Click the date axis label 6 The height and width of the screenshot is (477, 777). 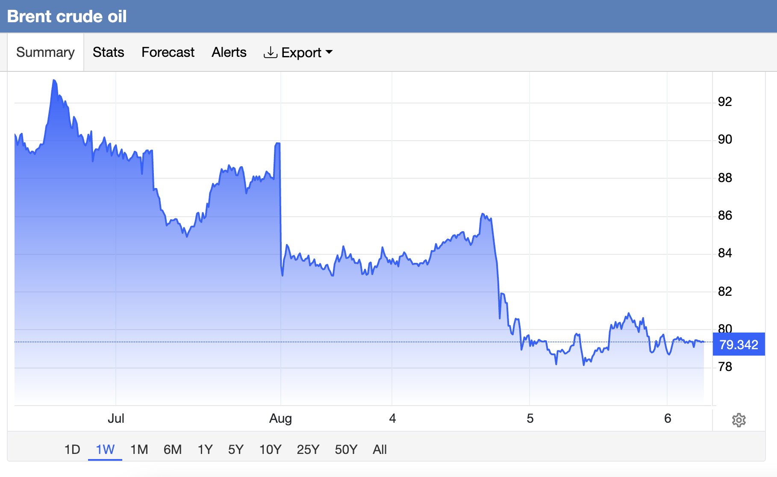tap(668, 418)
